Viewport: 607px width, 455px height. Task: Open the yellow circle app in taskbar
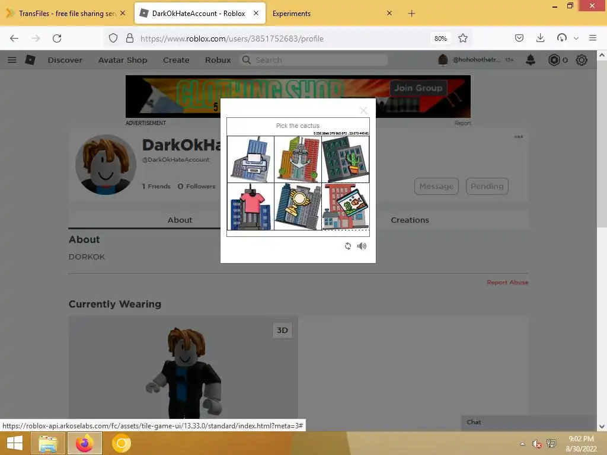[121, 443]
